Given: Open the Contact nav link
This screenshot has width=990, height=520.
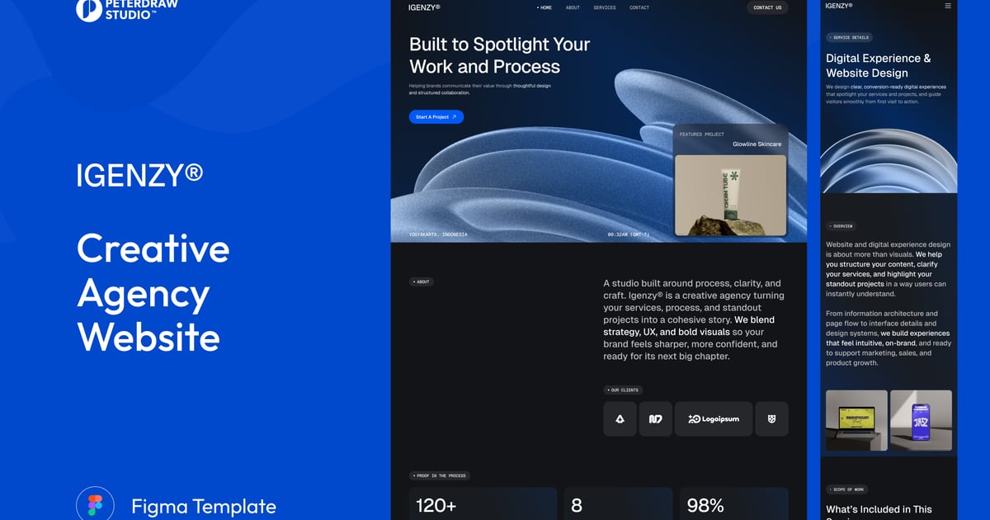Looking at the screenshot, I should [x=639, y=7].
